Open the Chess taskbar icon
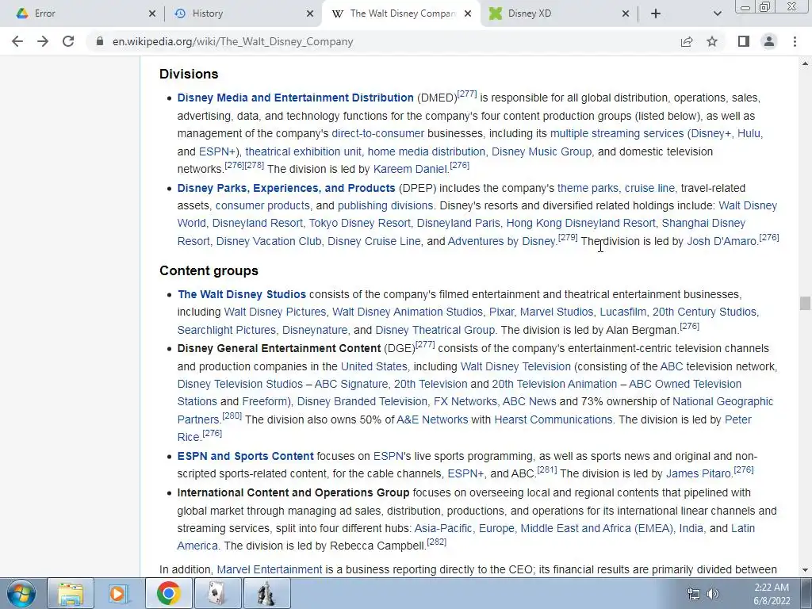This screenshot has height=609, width=812. (x=266, y=593)
